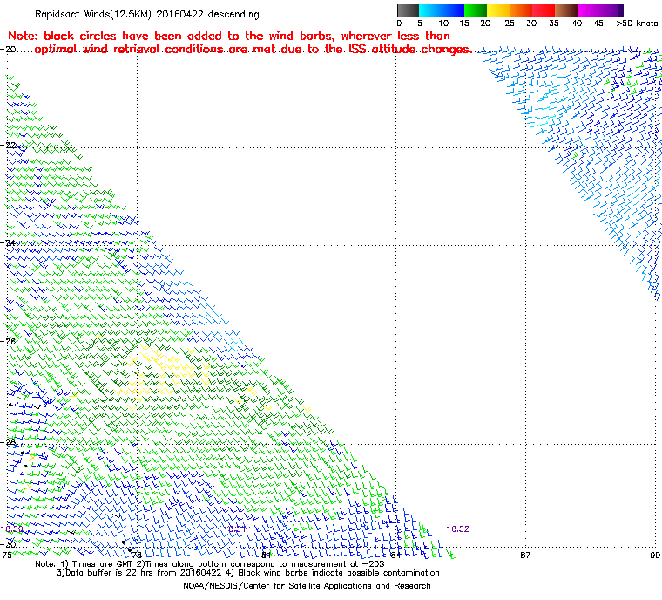Click the red 30–35 knots legend segment

click(x=544, y=10)
